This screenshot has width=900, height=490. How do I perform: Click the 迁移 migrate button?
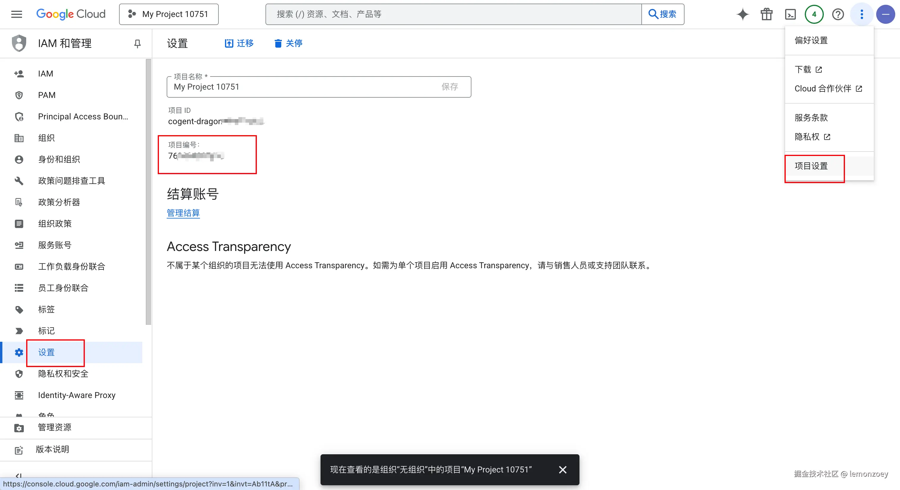point(239,43)
